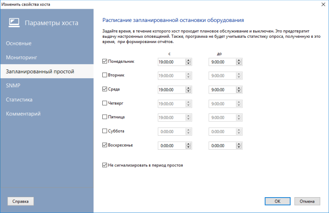The height and width of the screenshot is (213, 329).
Task: Increase Воскресенье start time with up arrow
Action: click(188, 144)
